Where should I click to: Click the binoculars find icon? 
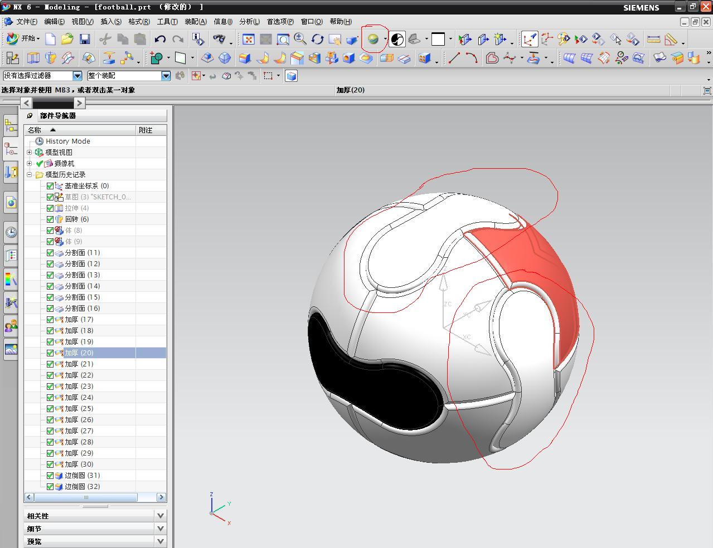tap(220, 39)
